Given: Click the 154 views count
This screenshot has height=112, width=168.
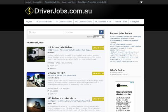Looking at the screenshot, I should click(x=53, y=94).
